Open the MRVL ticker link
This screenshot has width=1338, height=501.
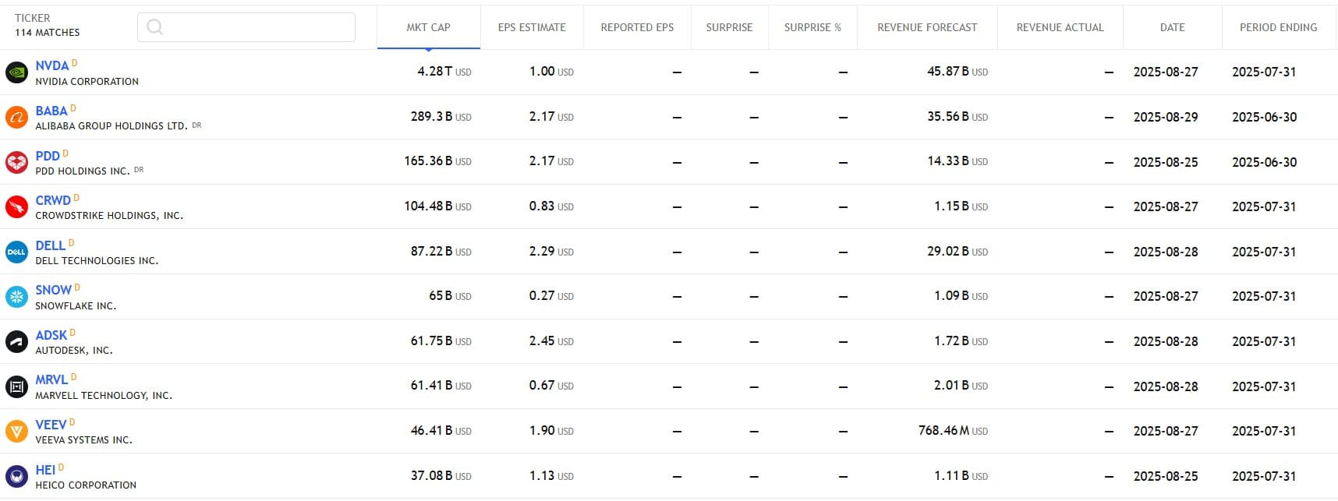[51, 380]
